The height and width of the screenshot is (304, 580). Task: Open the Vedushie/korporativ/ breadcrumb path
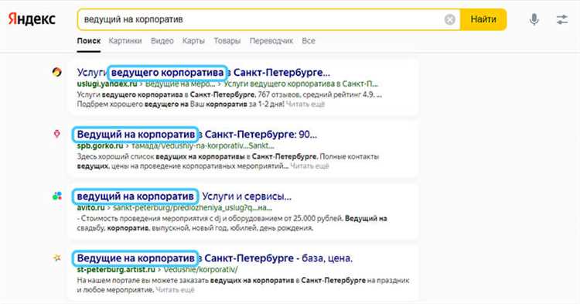click(x=201, y=270)
